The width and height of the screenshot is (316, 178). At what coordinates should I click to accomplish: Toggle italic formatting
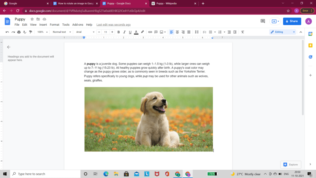(x=124, y=32)
